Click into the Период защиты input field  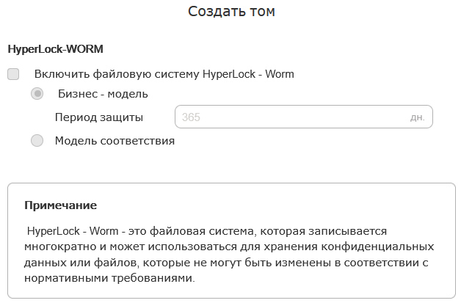[304, 117]
